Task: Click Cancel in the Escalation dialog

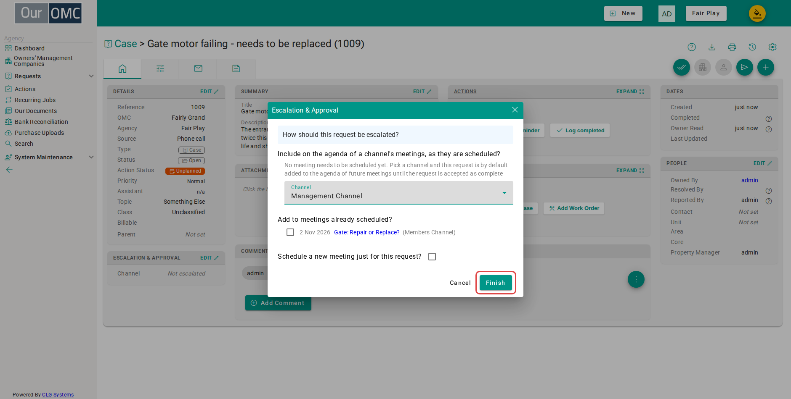Action: tap(460, 283)
